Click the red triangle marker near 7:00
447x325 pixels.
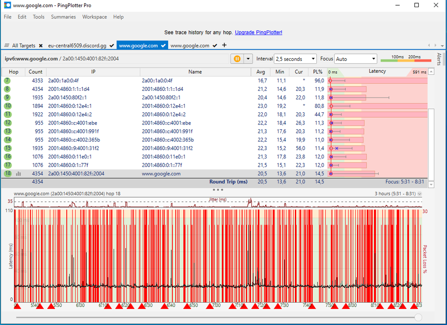point(209,306)
